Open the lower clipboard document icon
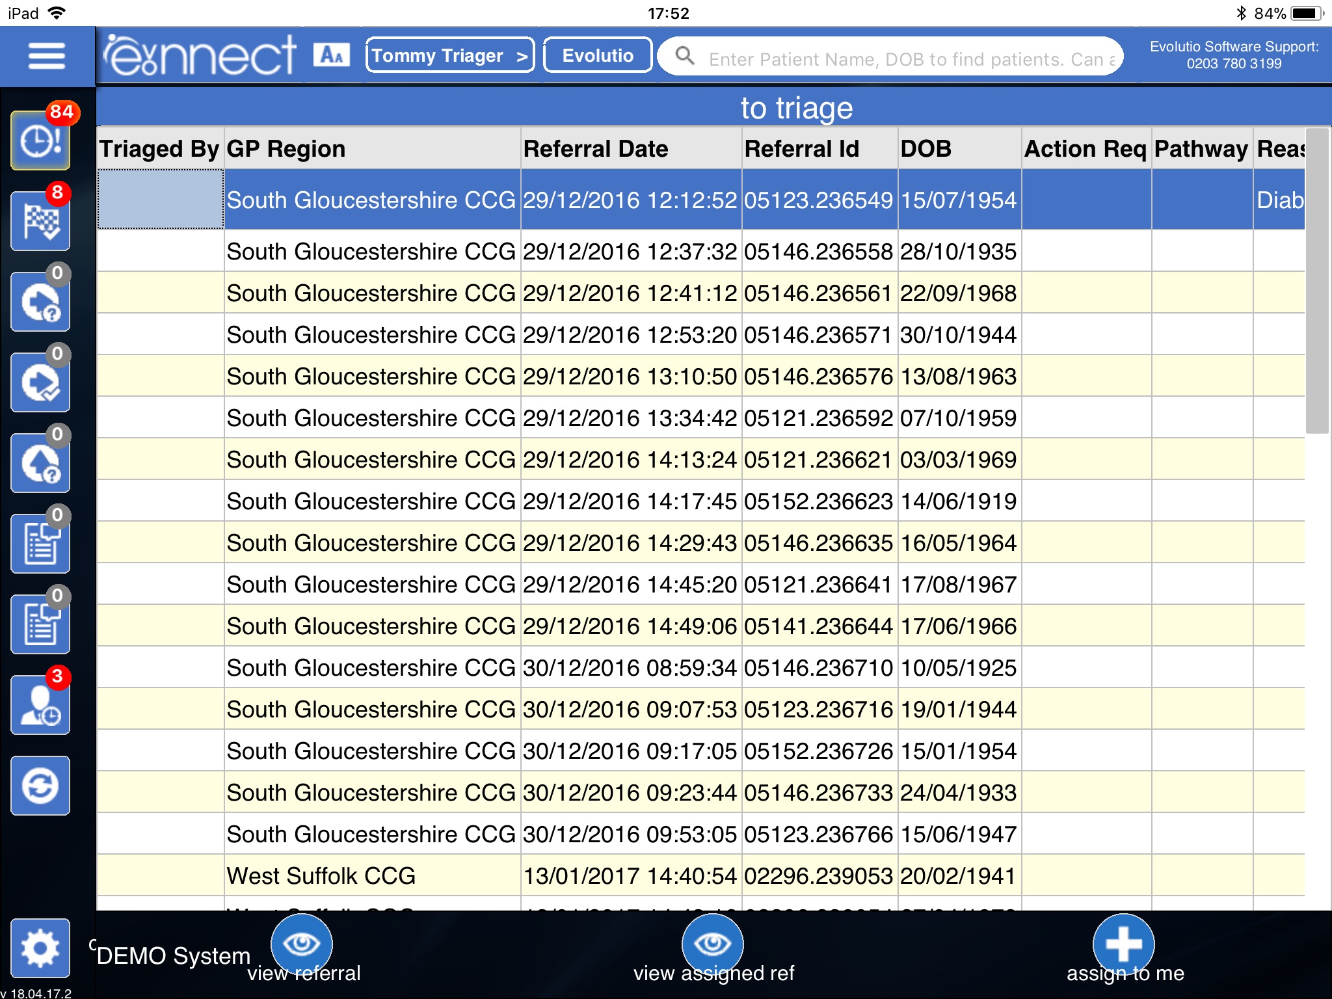The width and height of the screenshot is (1332, 999). pyautogui.click(x=40, y=624)
